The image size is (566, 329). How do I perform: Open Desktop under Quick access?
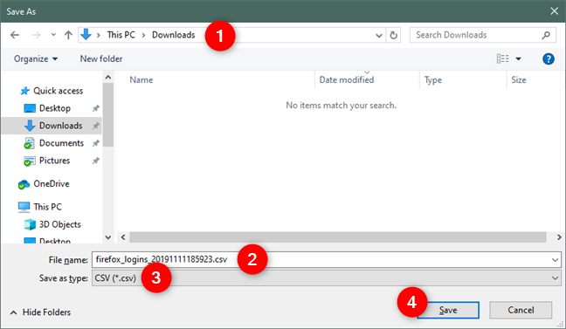(55, 108)
